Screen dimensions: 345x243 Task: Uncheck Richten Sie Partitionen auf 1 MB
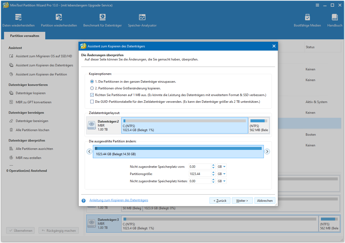point(92,95)
